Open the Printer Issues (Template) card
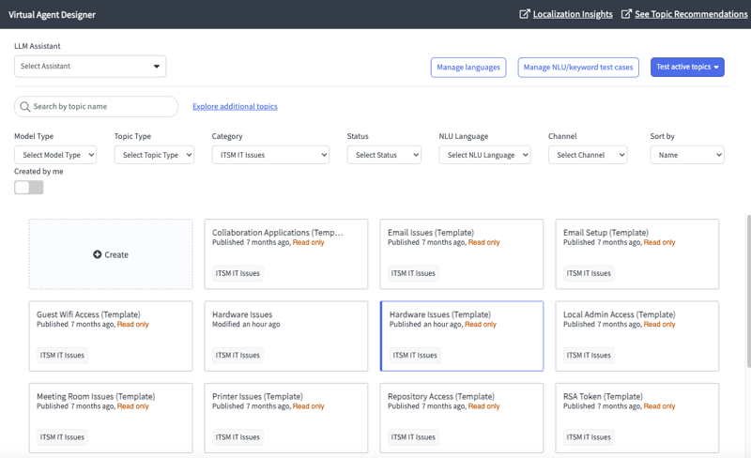 (x=286, y=419)
